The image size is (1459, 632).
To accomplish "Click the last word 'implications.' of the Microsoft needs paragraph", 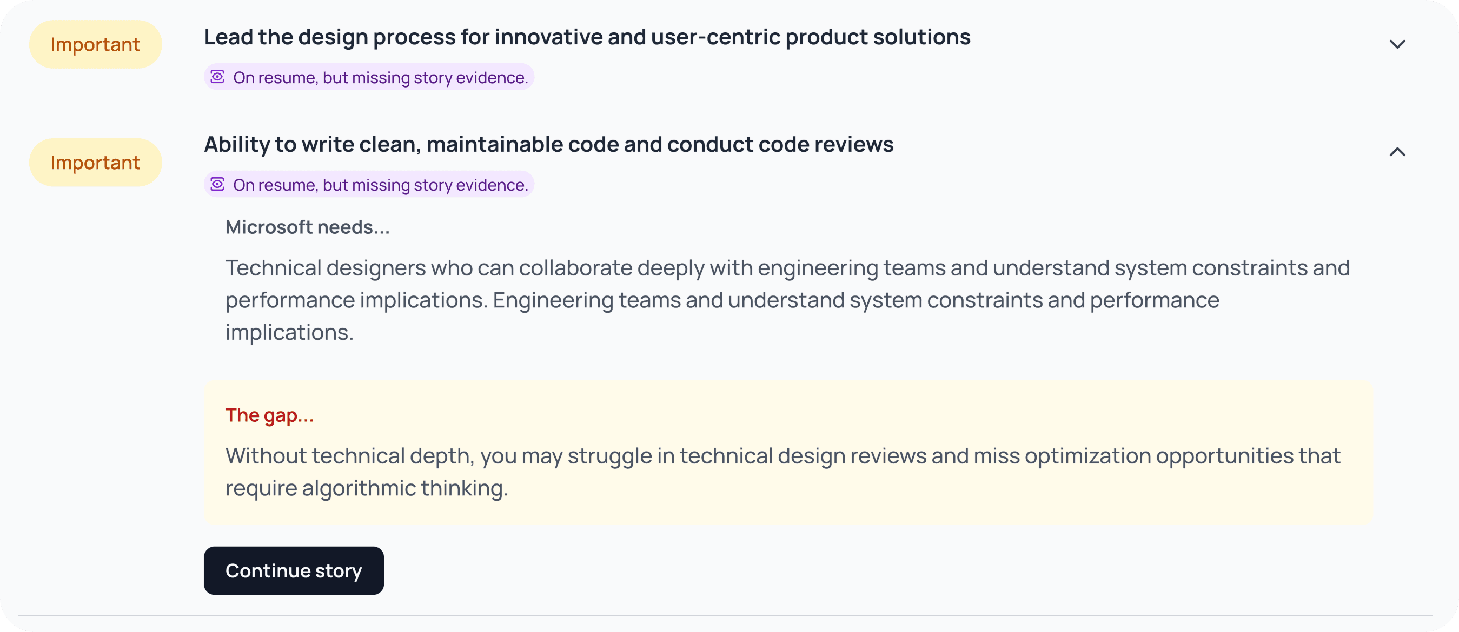I will point(289,333).
